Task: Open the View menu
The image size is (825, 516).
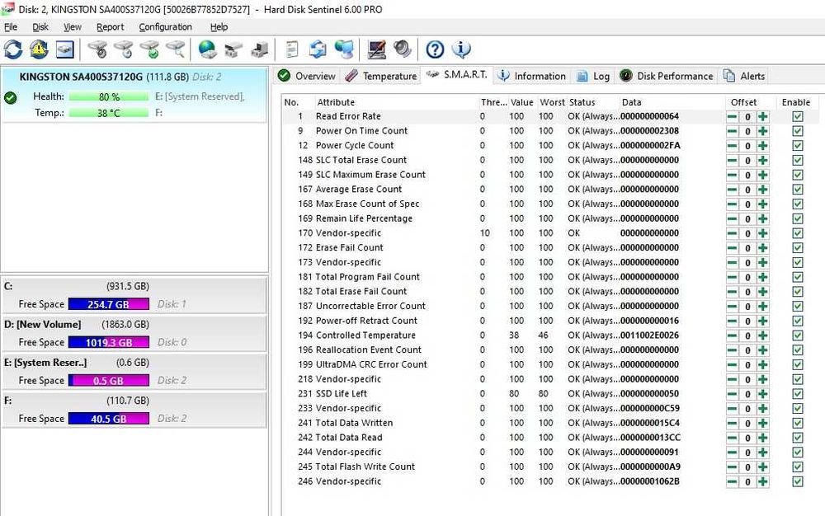Action: point(72,27)
